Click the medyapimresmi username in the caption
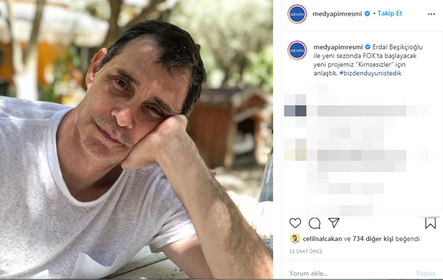Screen dimensions: 443x280 click(x=338, y=47)
